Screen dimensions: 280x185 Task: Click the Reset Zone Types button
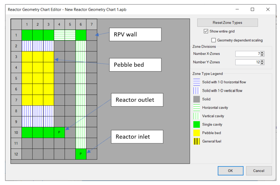coord(227,23)
